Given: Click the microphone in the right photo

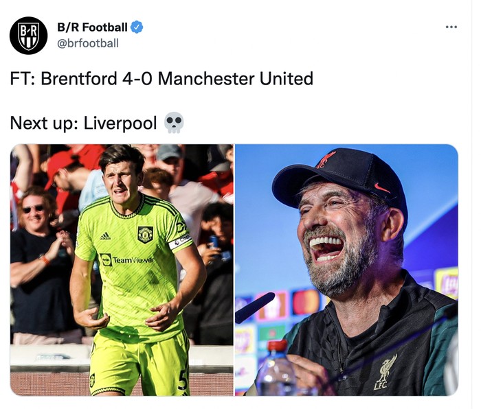Looking at the screenshot, I should click(254, 307).
